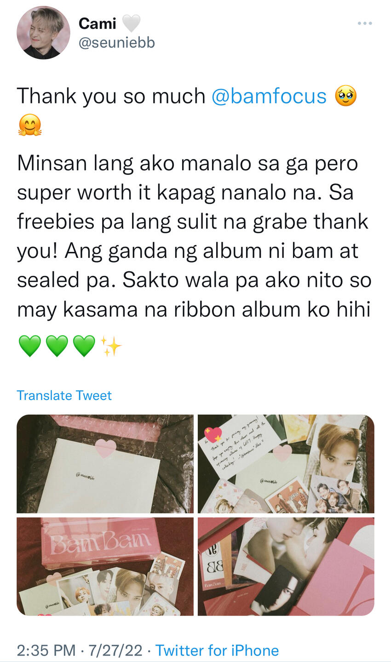Image resolution: width=391 pixels, height=662 pixels.
Task: Open Cami's profile avatar picture
Action: [43, 33]
